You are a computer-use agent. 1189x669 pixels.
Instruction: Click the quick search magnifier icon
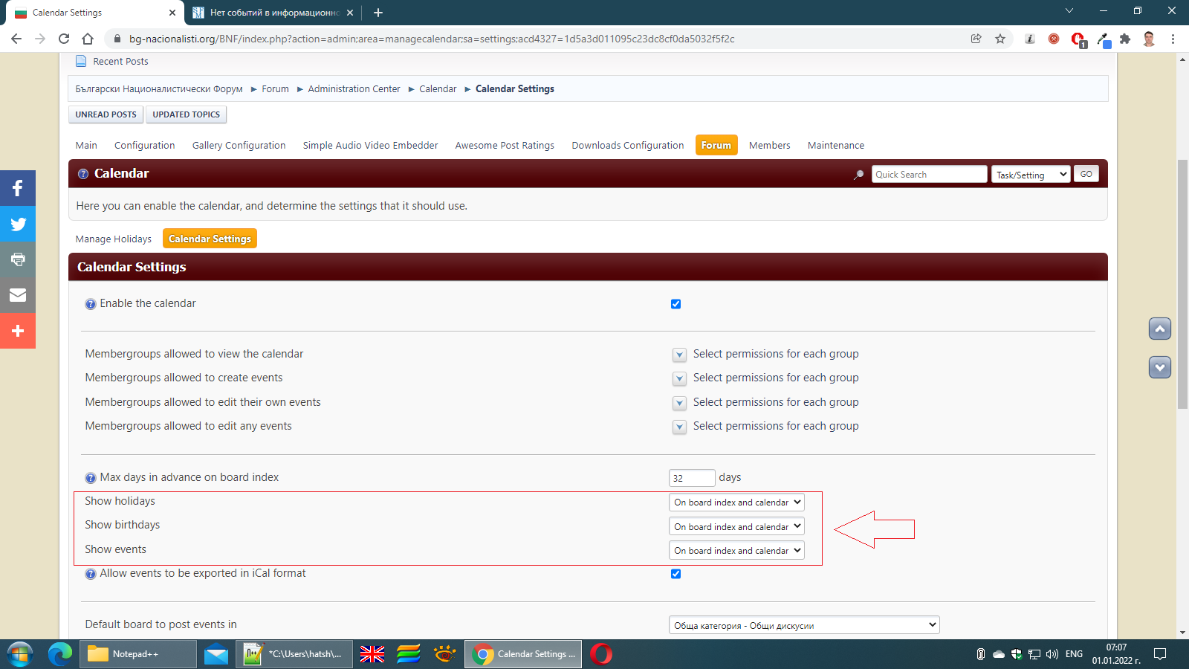pyautogui.click(x=859, y=175)
